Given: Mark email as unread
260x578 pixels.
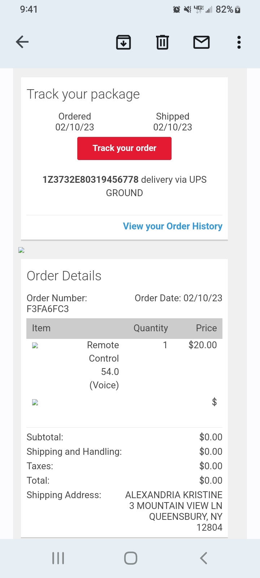Looking at the screenshot, I should (201, 42).
